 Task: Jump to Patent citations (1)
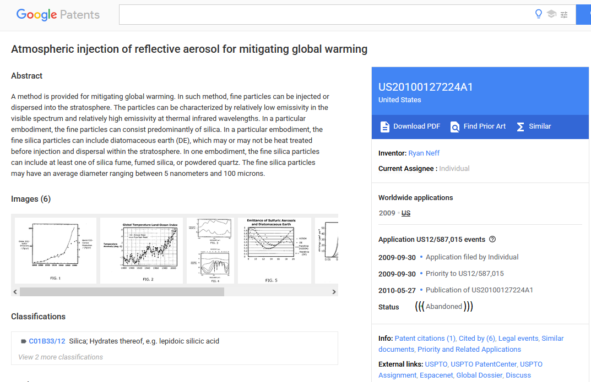[x=425, y=339]
